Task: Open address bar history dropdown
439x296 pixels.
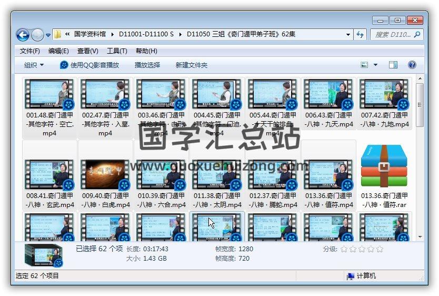Action: coord(348,34)
